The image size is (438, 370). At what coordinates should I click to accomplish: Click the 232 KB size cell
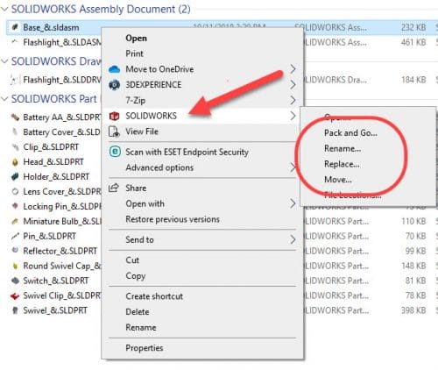click(x=413, y=27)
